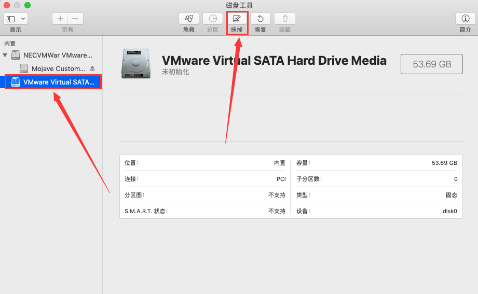Collapse the NECVMWar VMware disk tree
The width and height of the screenshot is (478, 294).
5,55
